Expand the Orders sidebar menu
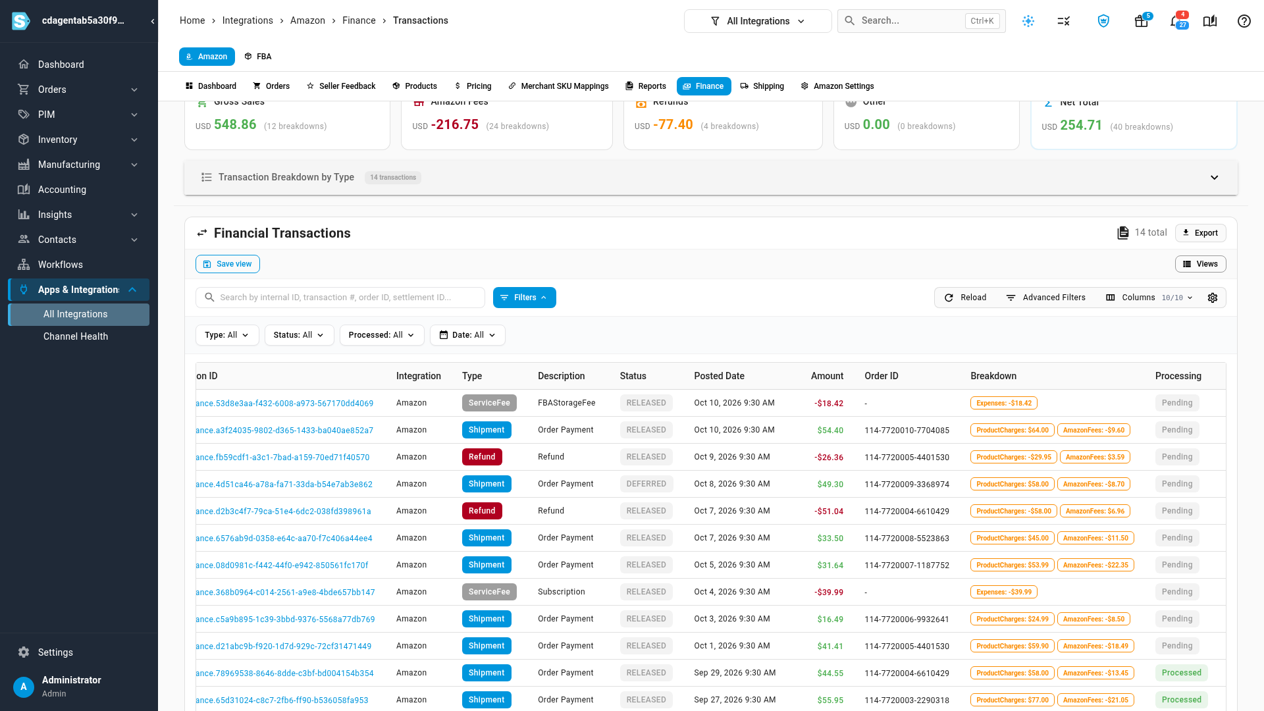1264x711 pixels. pos(79,90)
